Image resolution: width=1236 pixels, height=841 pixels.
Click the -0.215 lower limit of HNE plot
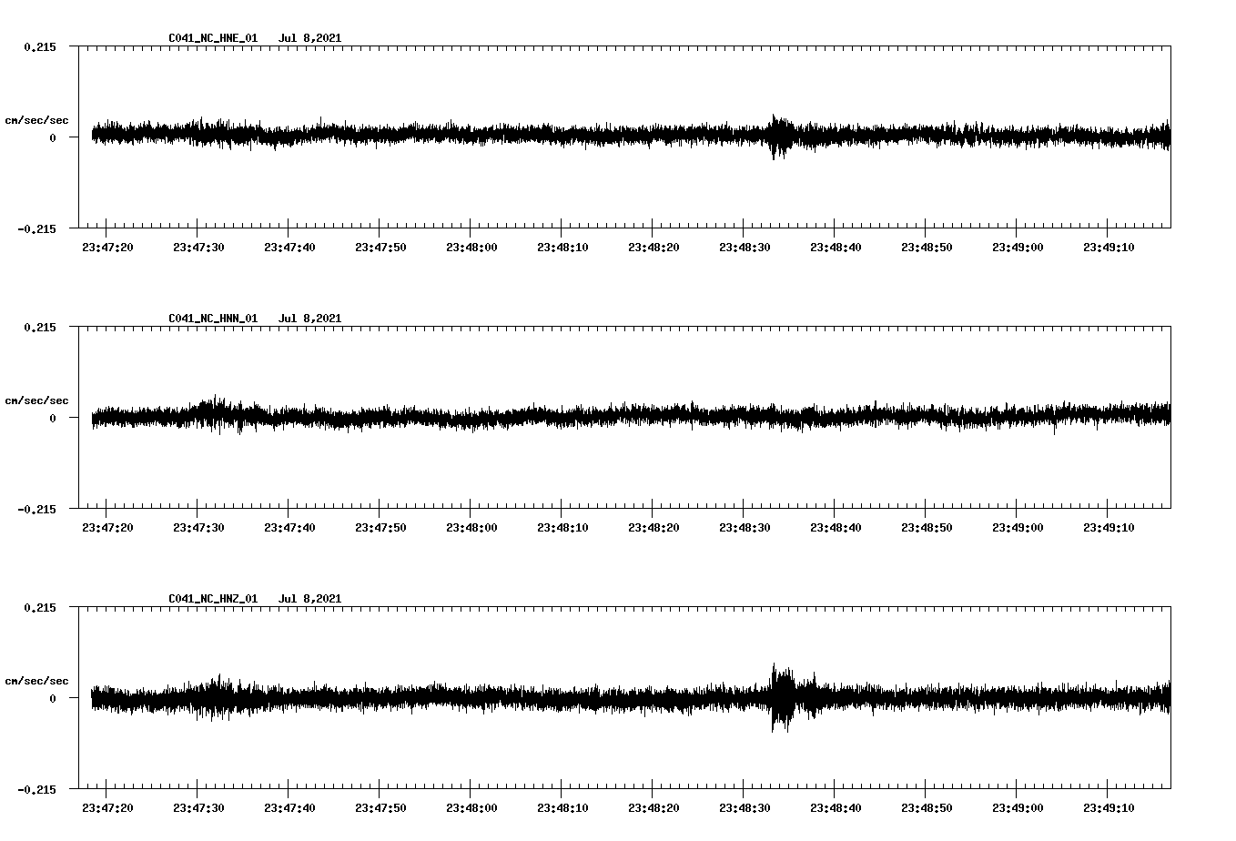[x=35, y=229]
